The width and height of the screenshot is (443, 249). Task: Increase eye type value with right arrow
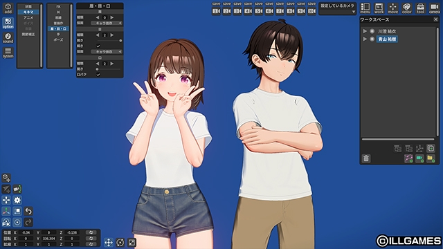pos(112,35)
